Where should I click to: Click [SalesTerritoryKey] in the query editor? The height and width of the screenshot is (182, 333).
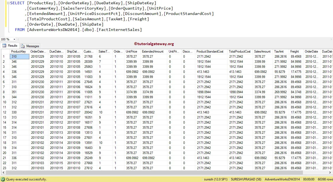[x=83, y=8]
